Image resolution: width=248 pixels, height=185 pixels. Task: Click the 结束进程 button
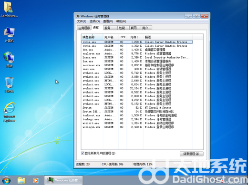point(191,154)
